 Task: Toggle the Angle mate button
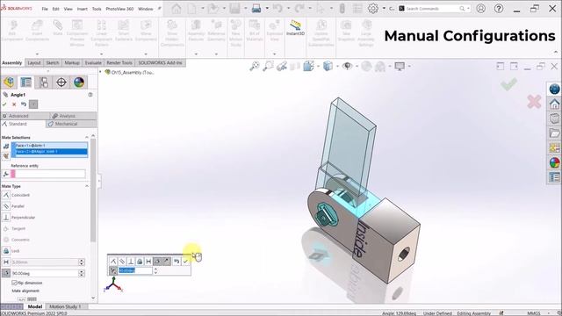coord(6,273)
